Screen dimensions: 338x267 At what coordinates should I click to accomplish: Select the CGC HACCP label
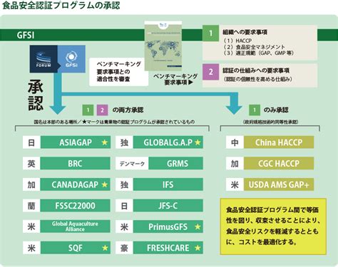279,164
